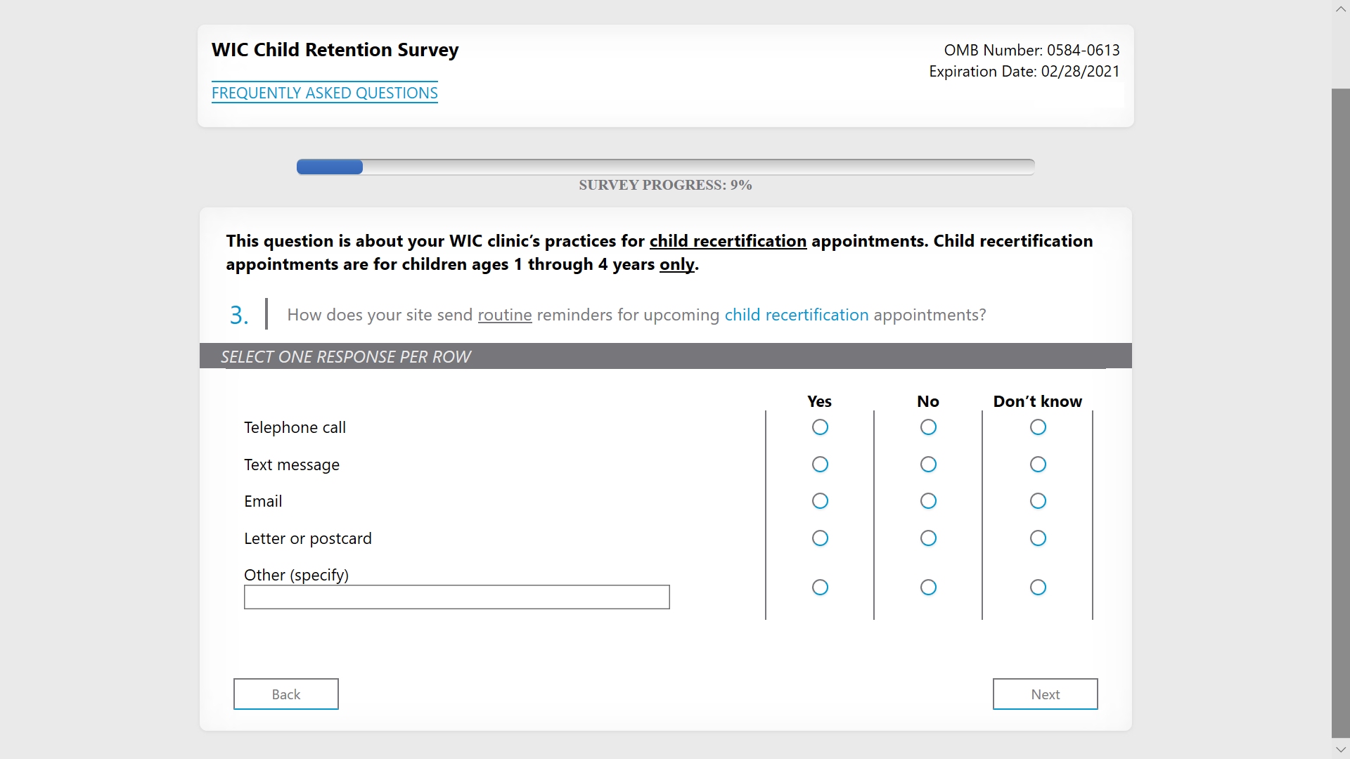Viewport: 1350px width, 759px height.
Task: Choose Don't know for Telephone call
Action: pos(1038,427)
